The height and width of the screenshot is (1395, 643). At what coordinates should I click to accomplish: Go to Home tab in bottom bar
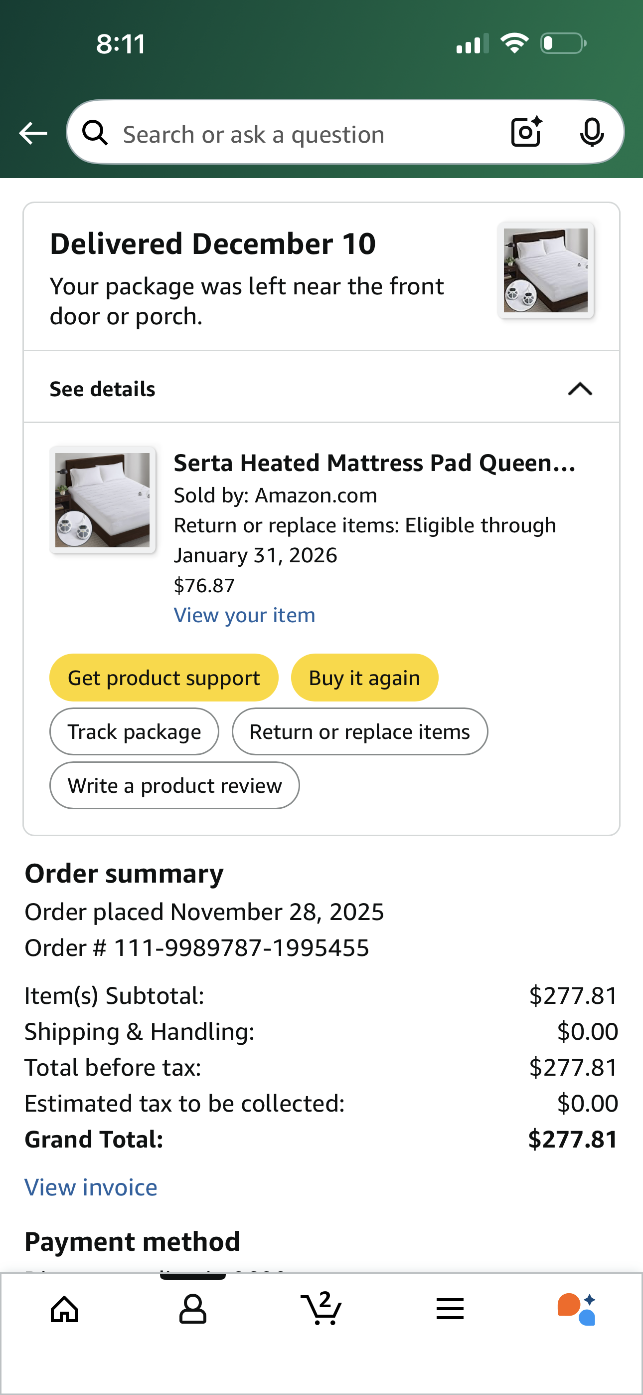coord(64,1310)
